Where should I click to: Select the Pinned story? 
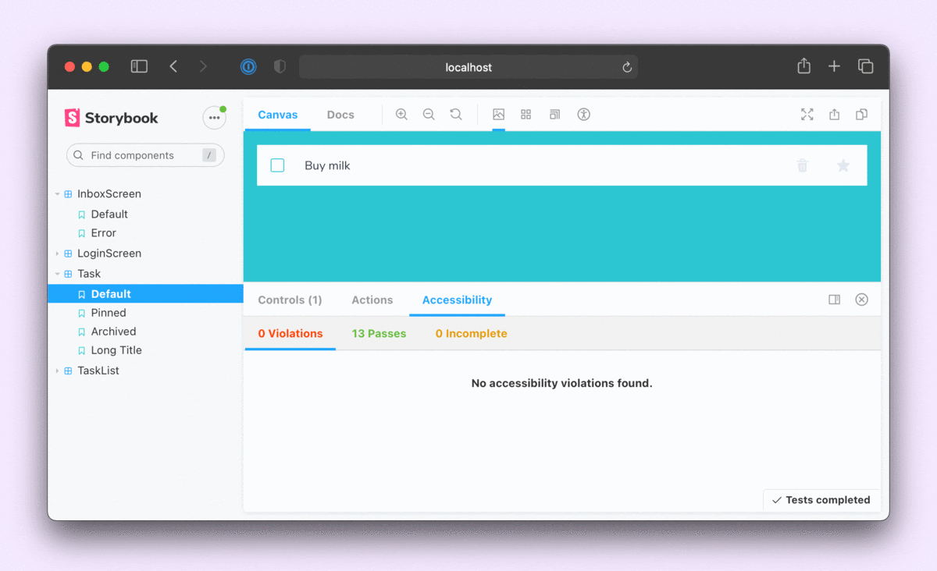coord(109,313)
